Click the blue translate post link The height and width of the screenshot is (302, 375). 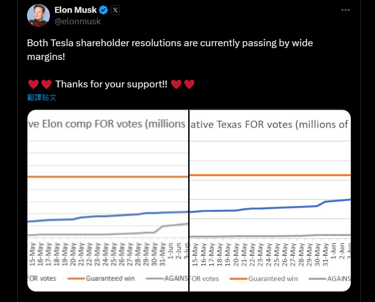click(x=42, y=97)
